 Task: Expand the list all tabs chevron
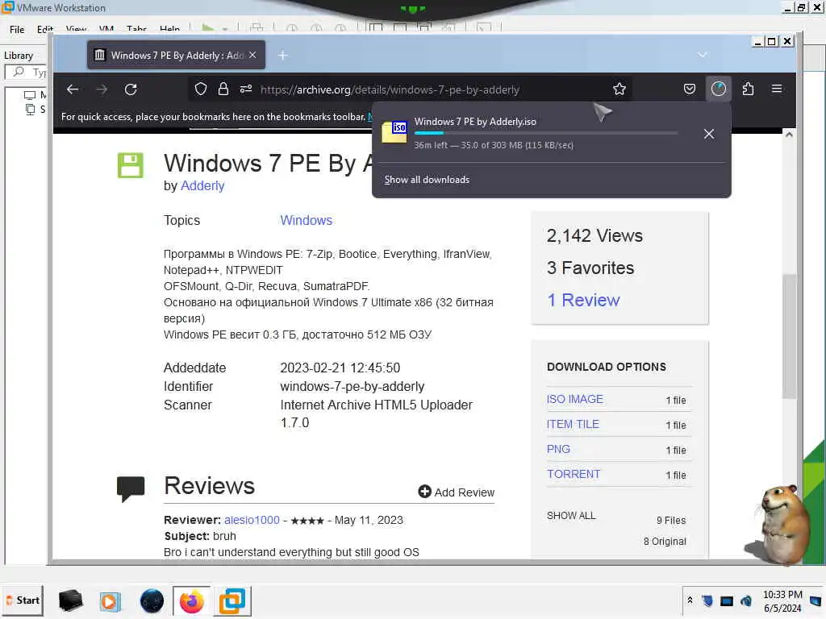point(703,55)
